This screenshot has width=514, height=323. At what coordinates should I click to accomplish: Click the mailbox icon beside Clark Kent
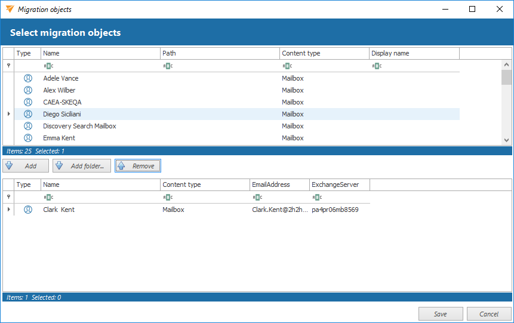27,210
